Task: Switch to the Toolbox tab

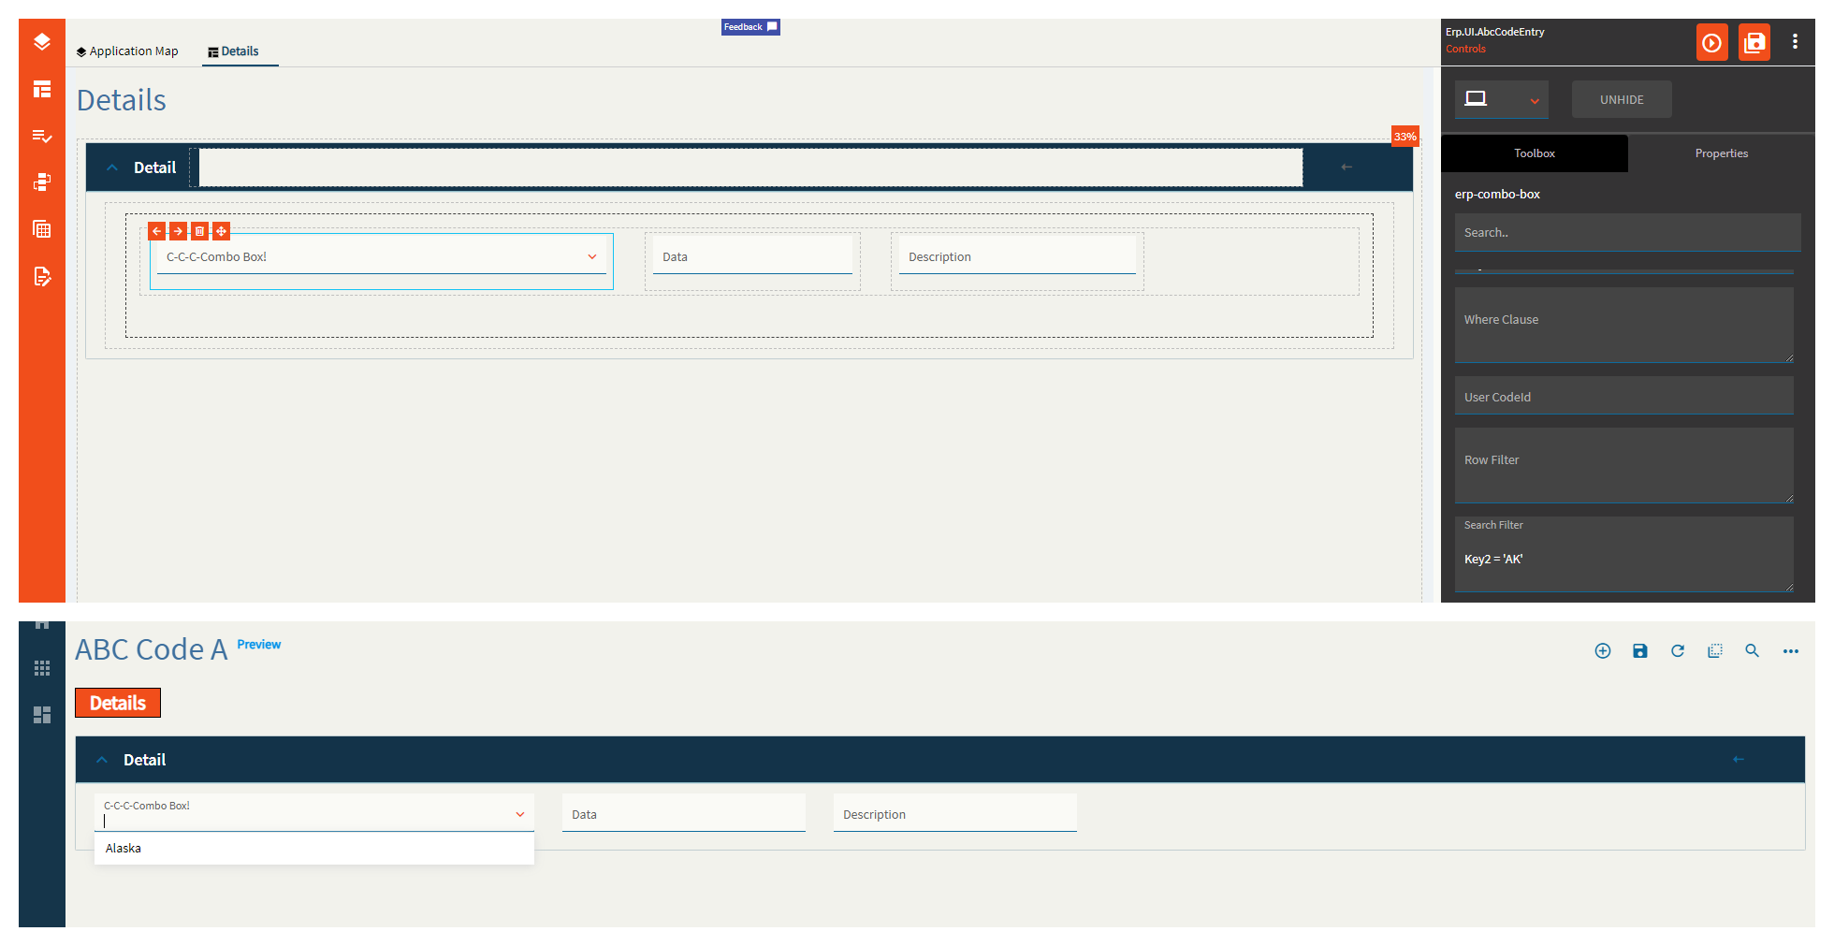Action: point(1535,153)
